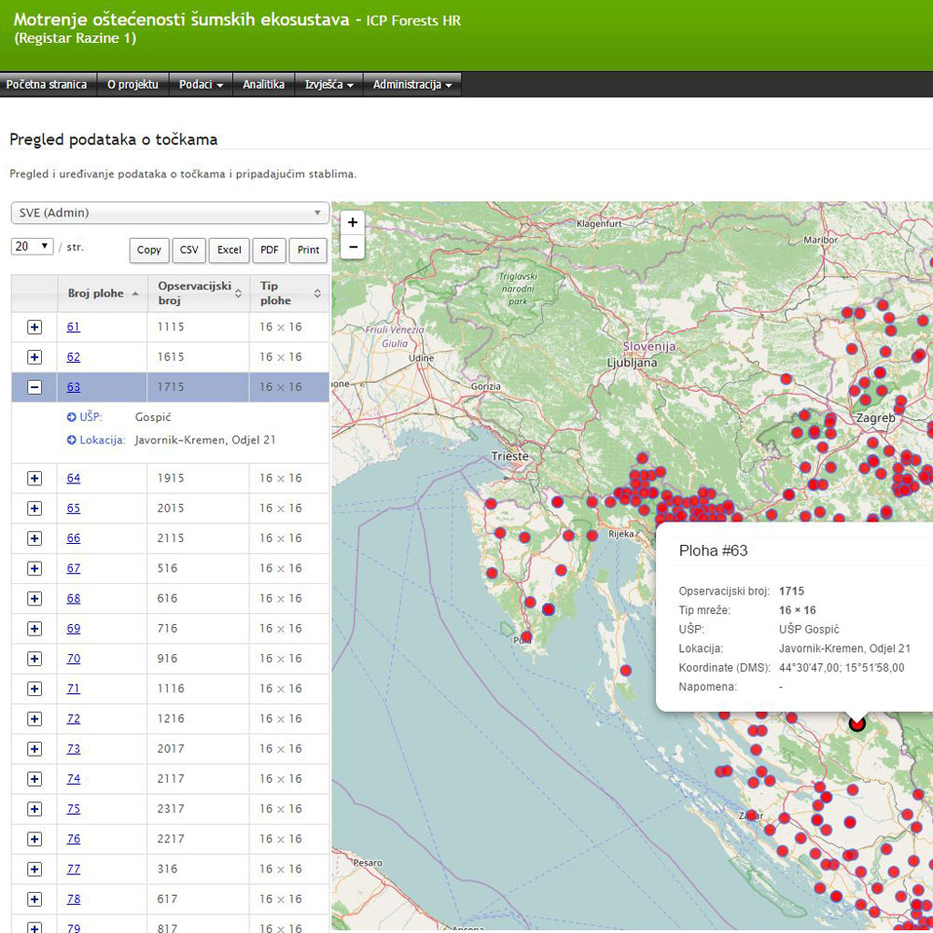Expand row details for plot 61
The width and height of the screenshot is (933, 933).
(x=35, y=327)
